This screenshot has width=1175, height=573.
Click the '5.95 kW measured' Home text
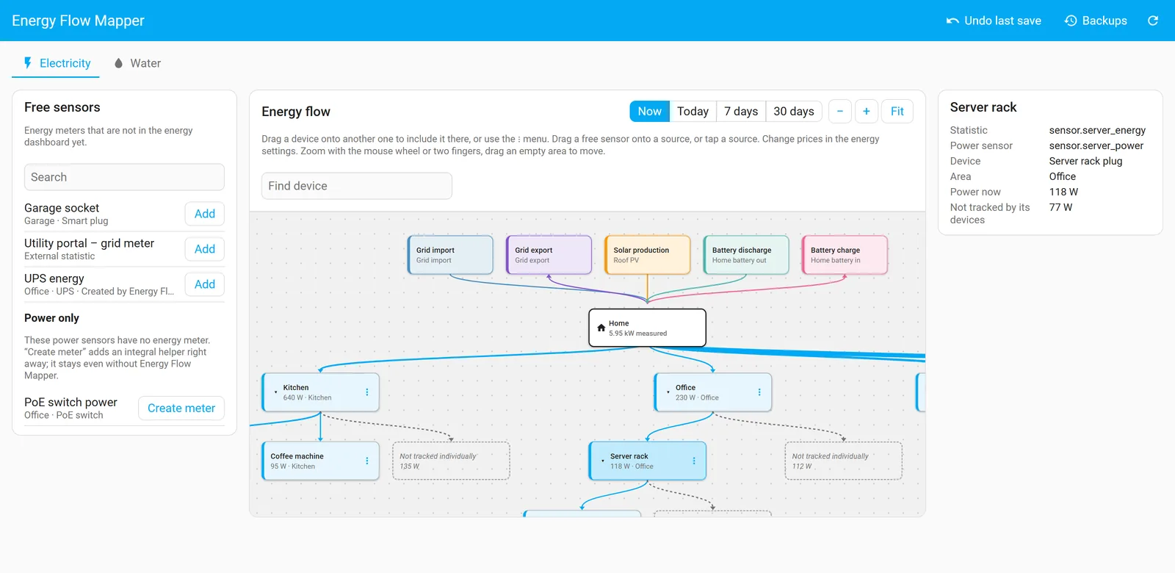click(637, 334)
